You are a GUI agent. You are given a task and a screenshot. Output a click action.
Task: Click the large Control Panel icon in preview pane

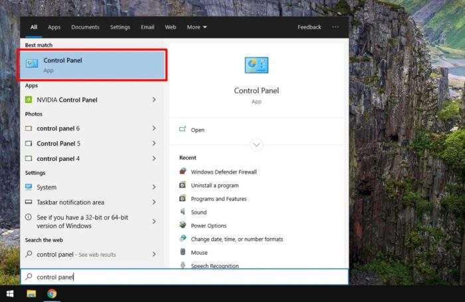256,65
